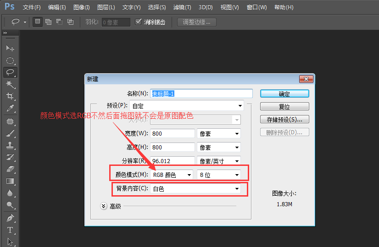379x247 pixels.
Task: Pick the Magic Wand tool
Action: [10, 84]
